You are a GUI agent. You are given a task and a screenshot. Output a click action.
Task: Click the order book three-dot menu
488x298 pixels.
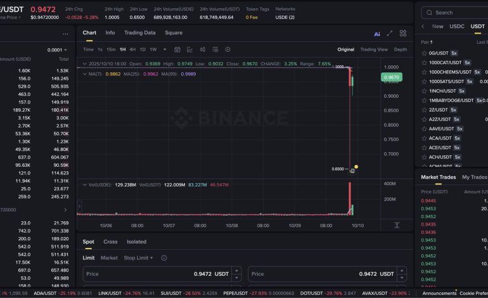coord(65,34)
